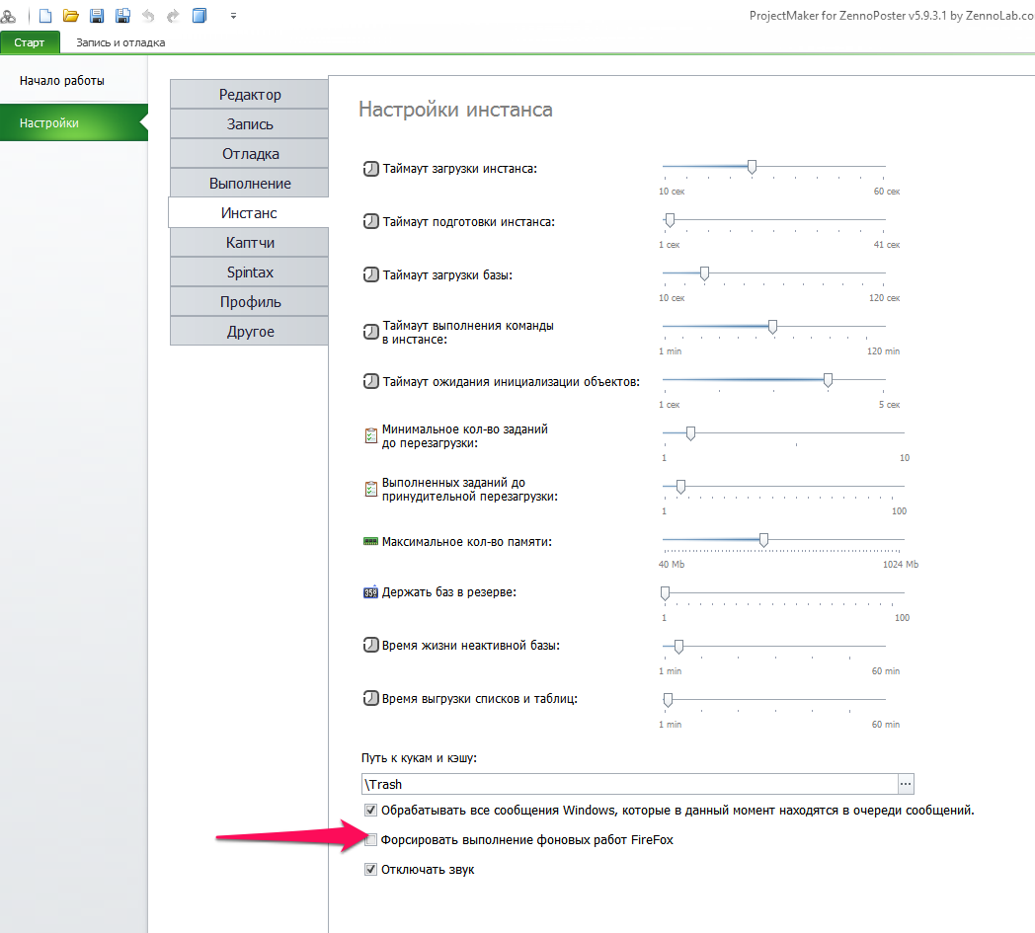The image size is (1035, 933).
Task: Click the instance load timeout slider handle
Action: (x=752, y=167)
